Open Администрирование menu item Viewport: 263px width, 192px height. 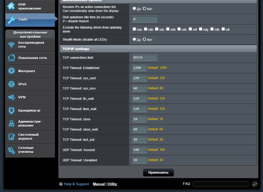tap(30, 124)
